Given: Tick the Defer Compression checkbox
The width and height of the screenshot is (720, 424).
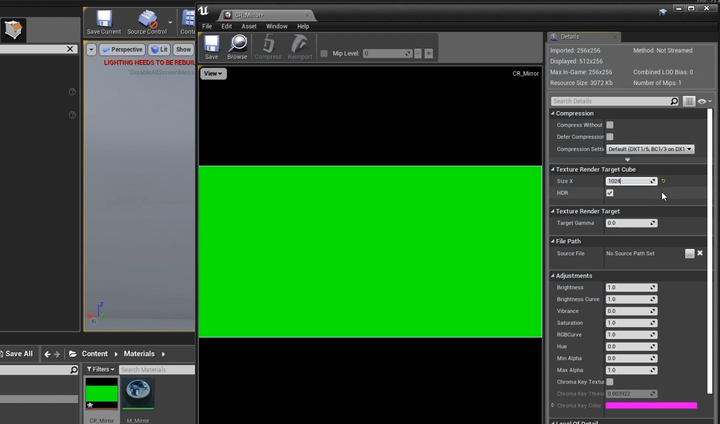Looking at the screenshot, I should [610, 137].
